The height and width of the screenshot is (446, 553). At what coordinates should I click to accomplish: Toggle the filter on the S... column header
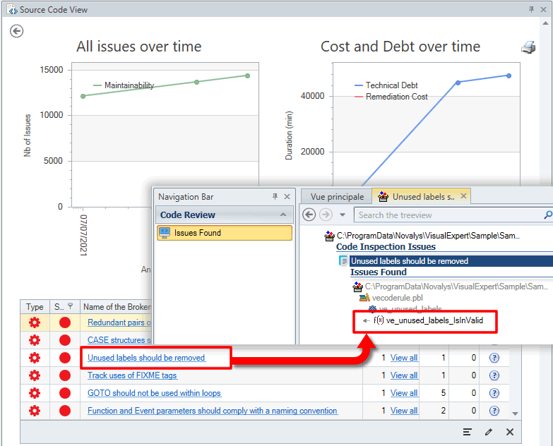(69, 307)
